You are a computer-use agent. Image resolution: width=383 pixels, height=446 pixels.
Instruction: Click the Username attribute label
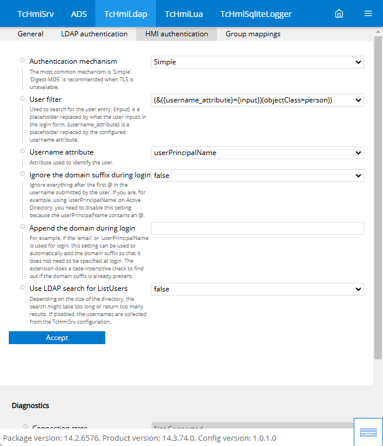pyautogui.click(x=61, y=152)
